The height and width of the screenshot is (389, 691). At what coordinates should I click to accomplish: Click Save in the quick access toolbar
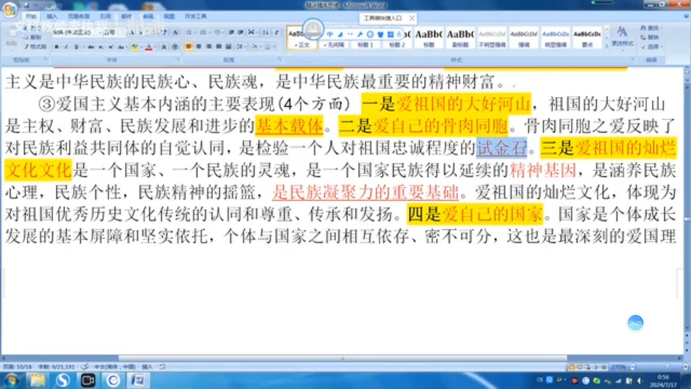(x=26, y=5)
